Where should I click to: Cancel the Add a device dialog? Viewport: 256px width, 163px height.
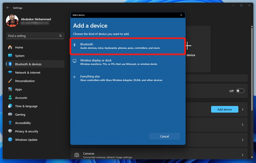(165, 136)
